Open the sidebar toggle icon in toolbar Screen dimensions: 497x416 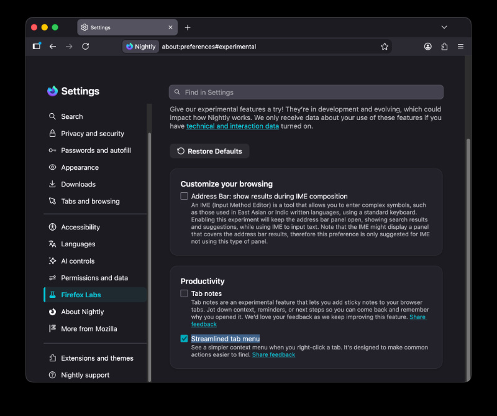pyautogui.click(x=37, y=47)
